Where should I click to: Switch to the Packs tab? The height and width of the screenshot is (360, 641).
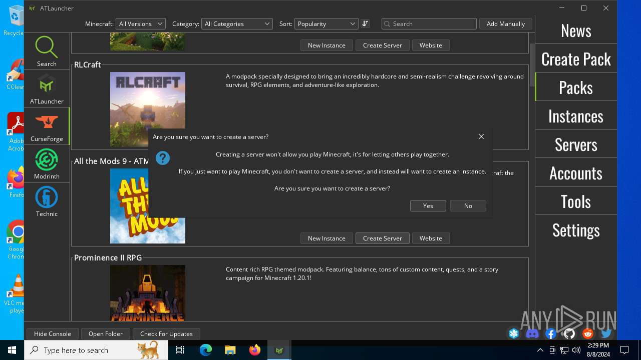click(576, 87)
